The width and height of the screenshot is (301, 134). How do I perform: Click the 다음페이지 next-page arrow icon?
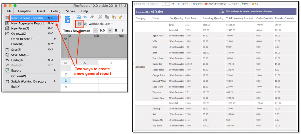pyautogui.click(x=179, y=4)
